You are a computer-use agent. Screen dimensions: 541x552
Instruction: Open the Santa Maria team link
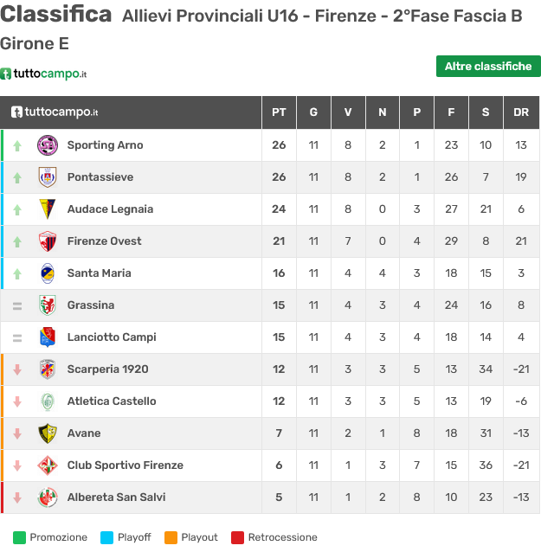[x=99, y=273]
